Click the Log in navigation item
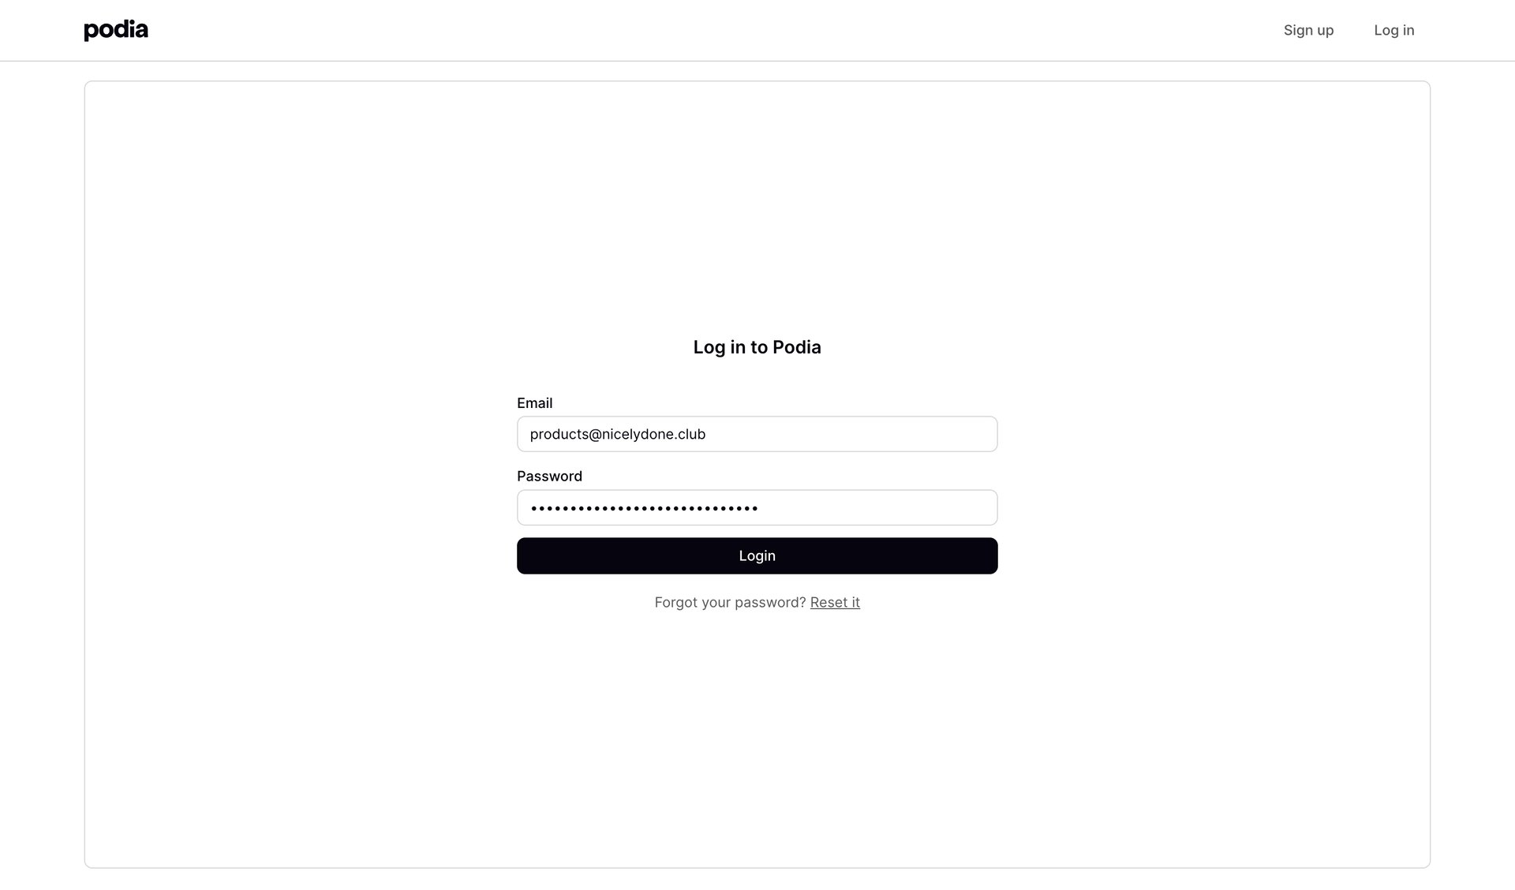Screen dimensions: 1515x890 (1393, 30)
